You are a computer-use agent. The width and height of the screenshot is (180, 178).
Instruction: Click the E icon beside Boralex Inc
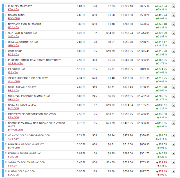pos(6,105)
